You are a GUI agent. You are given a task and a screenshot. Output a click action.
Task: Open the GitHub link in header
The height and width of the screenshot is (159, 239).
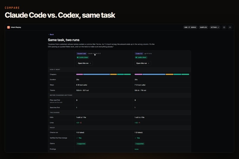click(215, 27)
